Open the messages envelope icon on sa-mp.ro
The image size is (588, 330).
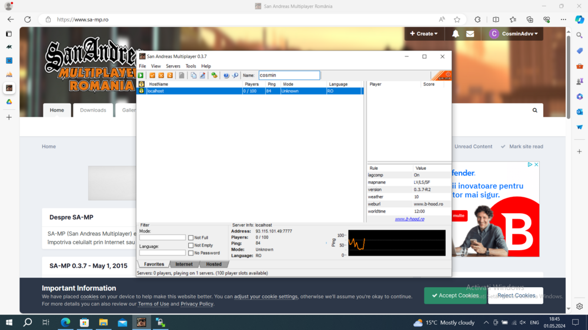tap(470, 33)
